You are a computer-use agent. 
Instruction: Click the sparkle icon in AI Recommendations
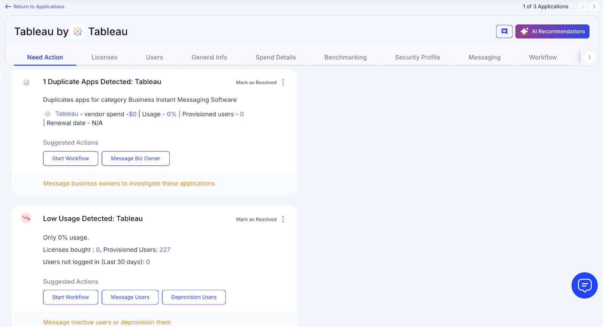point(524,32)
